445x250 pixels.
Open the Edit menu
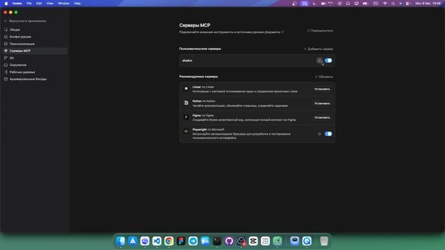[x=39, y=3]
